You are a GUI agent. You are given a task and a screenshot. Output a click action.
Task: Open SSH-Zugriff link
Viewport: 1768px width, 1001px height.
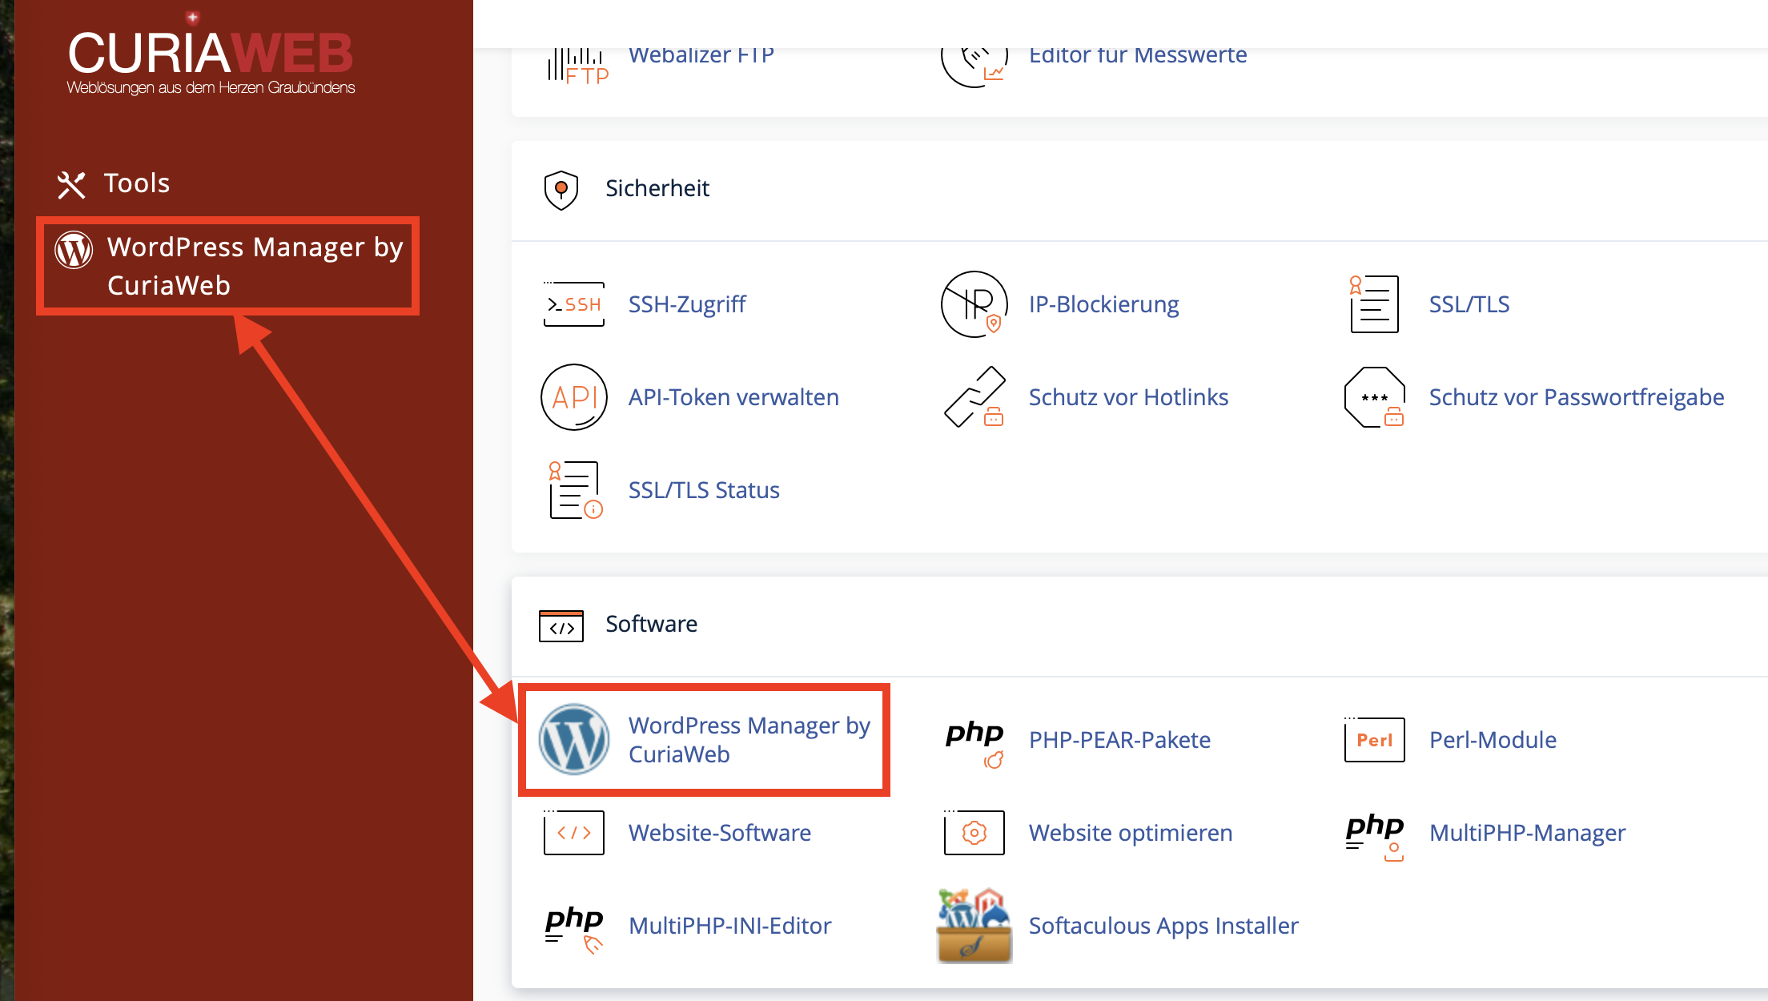coord(687,304)
